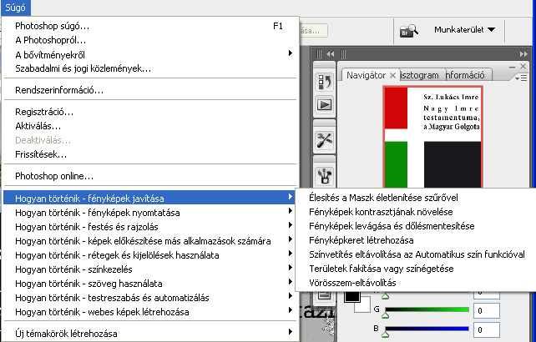Open the Navigátor panel options menu
This screenshot has width=536, height=342.
click(521, 78)
